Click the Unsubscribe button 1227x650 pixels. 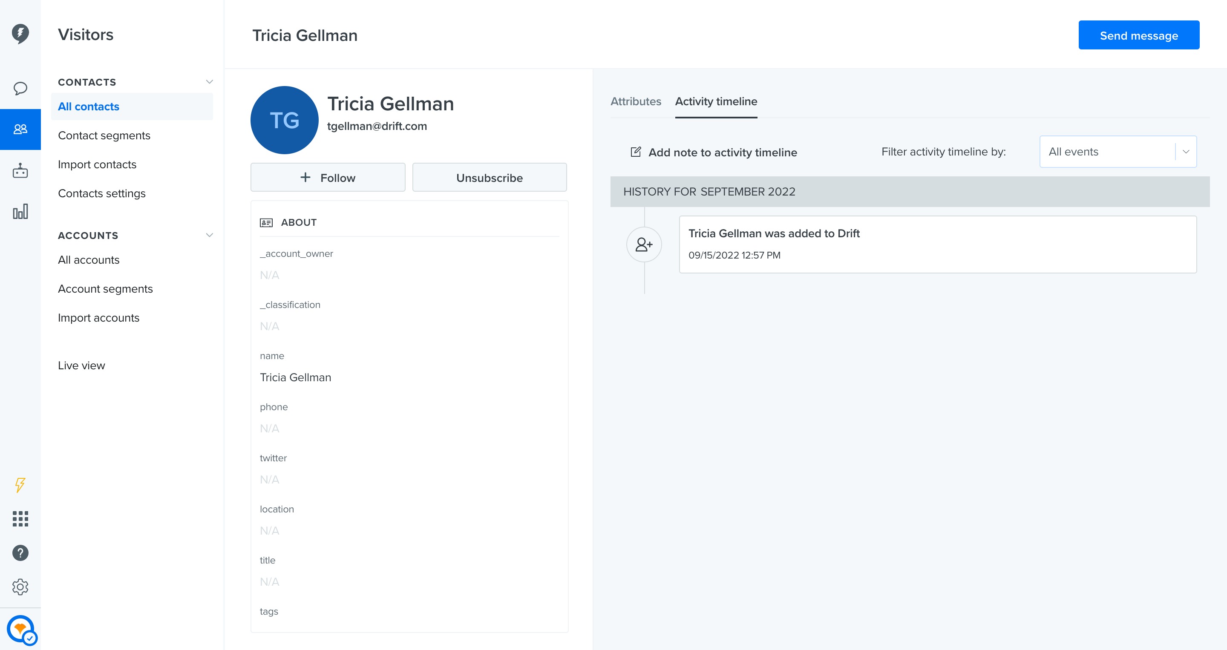click(x=489, y=178)
